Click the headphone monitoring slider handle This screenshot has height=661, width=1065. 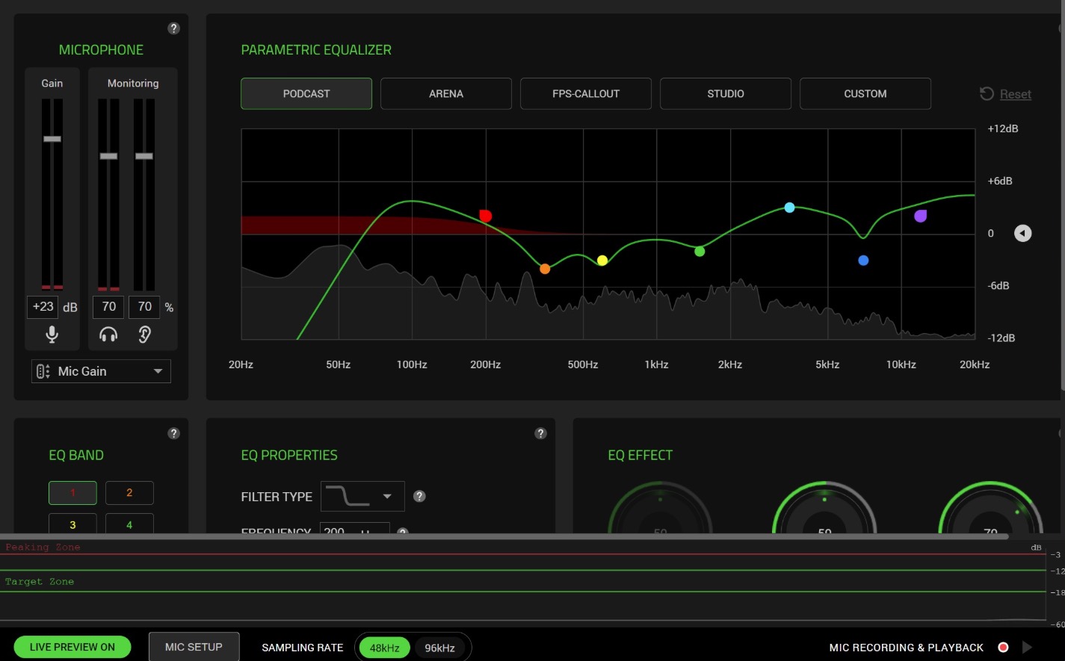[x=108, y=156]
